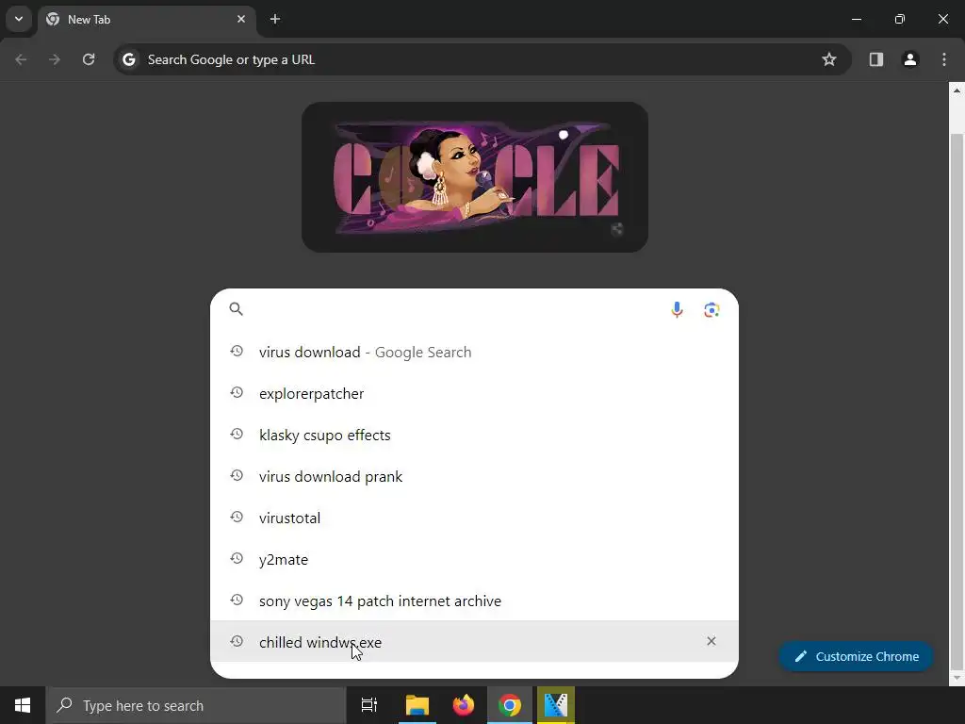This screenshot has width=965, height=724.
Task: Pick the suggestion 'virus download prank'
Action: click(474, 476)
